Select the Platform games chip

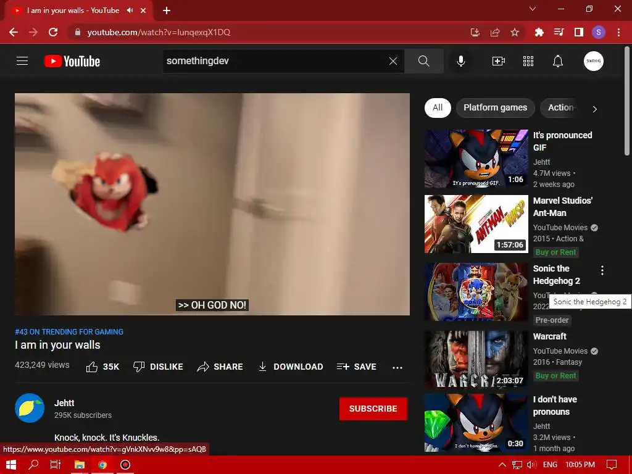[x=496, y=107]
